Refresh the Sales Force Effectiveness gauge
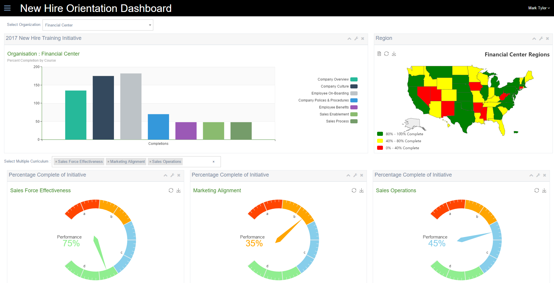The image size is (554, 283). [x=171, y=191]
